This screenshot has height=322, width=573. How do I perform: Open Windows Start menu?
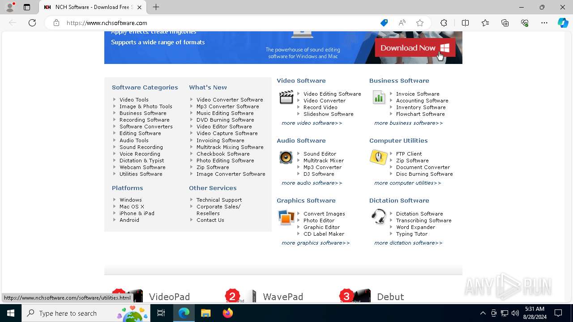coord(11,313)
